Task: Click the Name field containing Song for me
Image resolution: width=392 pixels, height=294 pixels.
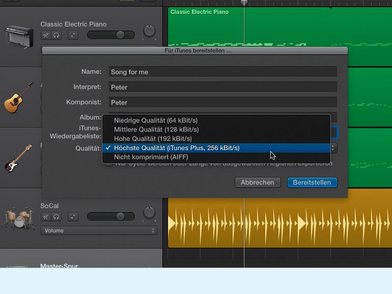Action: (222, 72)
